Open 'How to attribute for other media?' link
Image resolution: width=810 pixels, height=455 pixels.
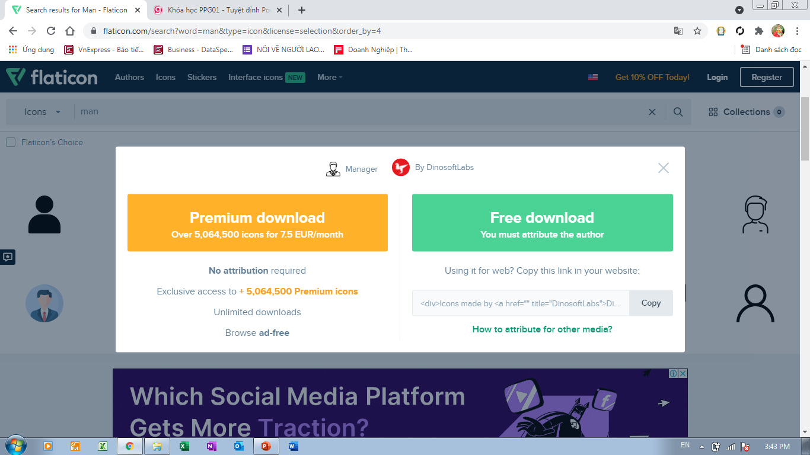[x=543, y=329]
